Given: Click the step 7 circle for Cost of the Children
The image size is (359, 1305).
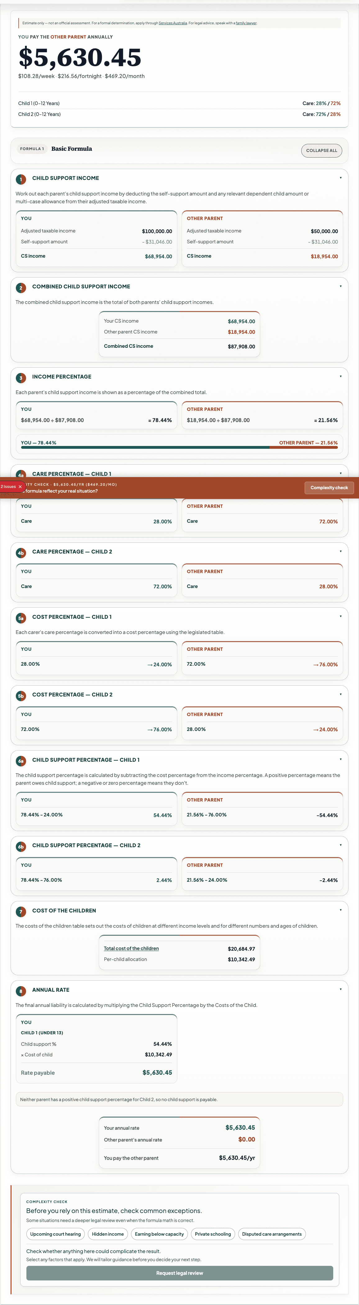Looking at the screenshot, I should click(x=21, y=912).
